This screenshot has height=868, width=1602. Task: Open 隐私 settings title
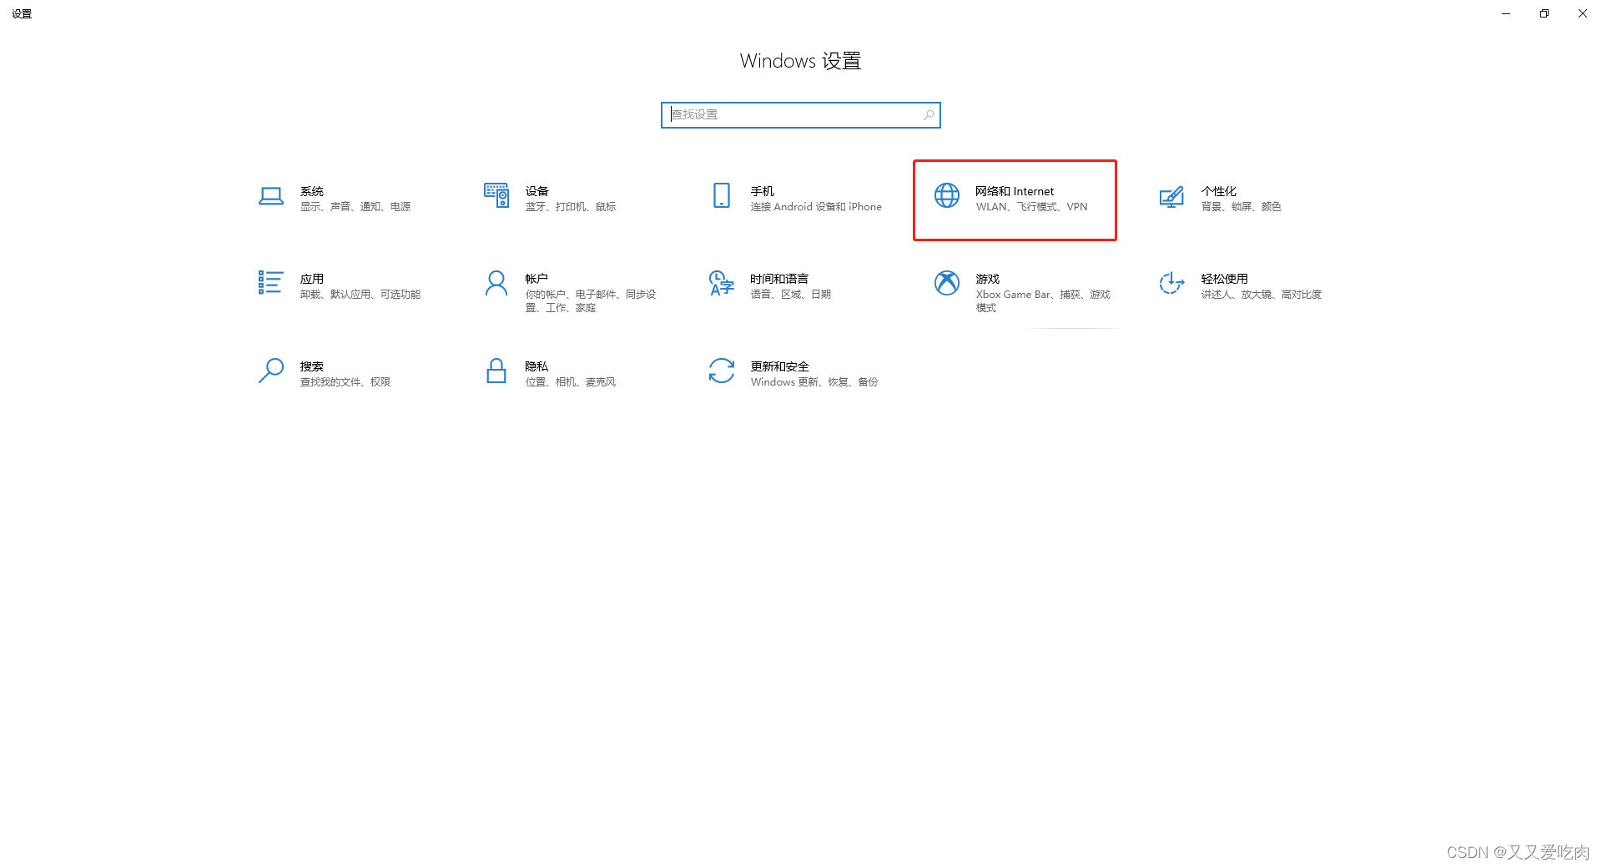537,366
